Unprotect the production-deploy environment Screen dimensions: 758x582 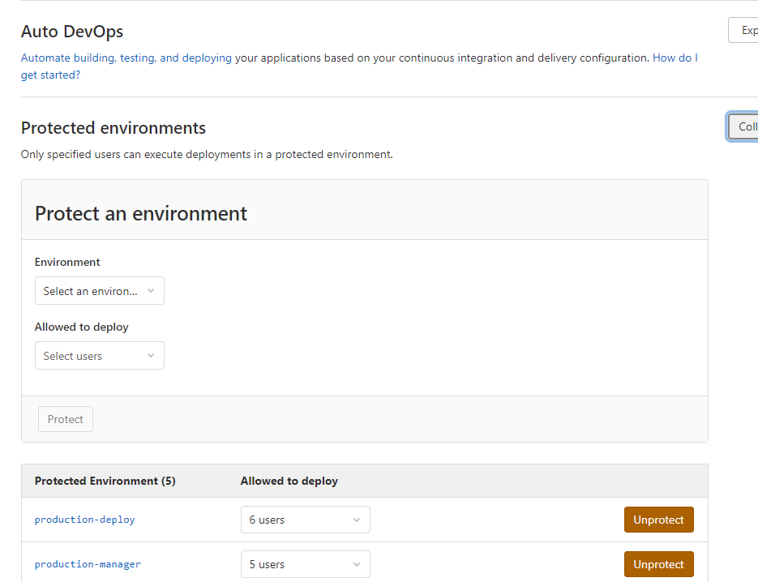[658, 520]
